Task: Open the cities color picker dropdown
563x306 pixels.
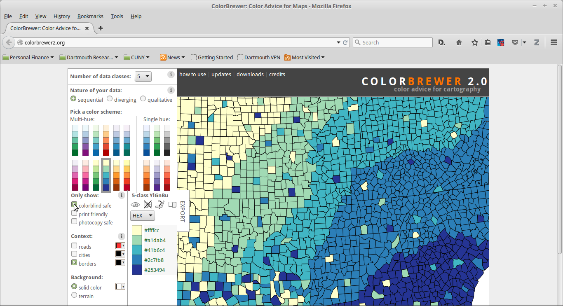Action: [x=120, y=254]
